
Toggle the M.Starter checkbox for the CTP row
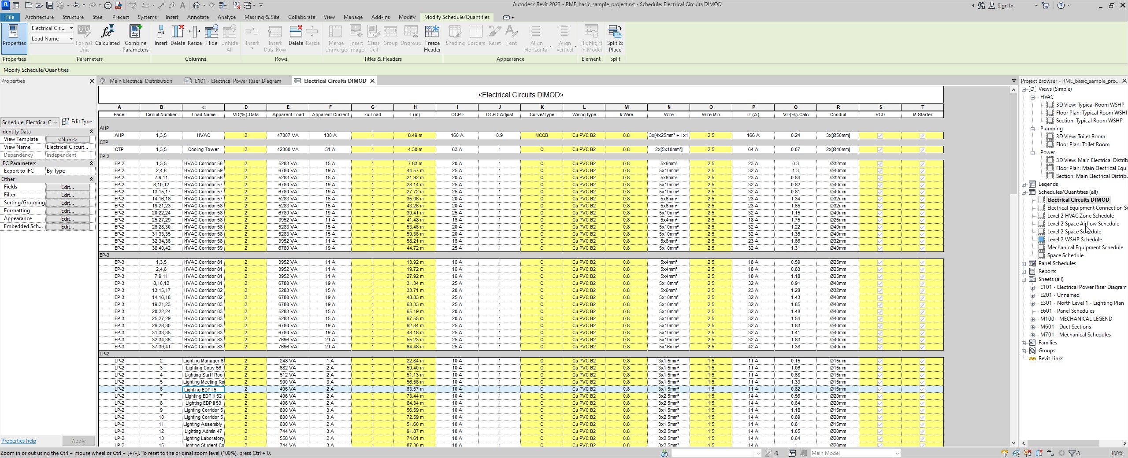(x=922, y=150)
